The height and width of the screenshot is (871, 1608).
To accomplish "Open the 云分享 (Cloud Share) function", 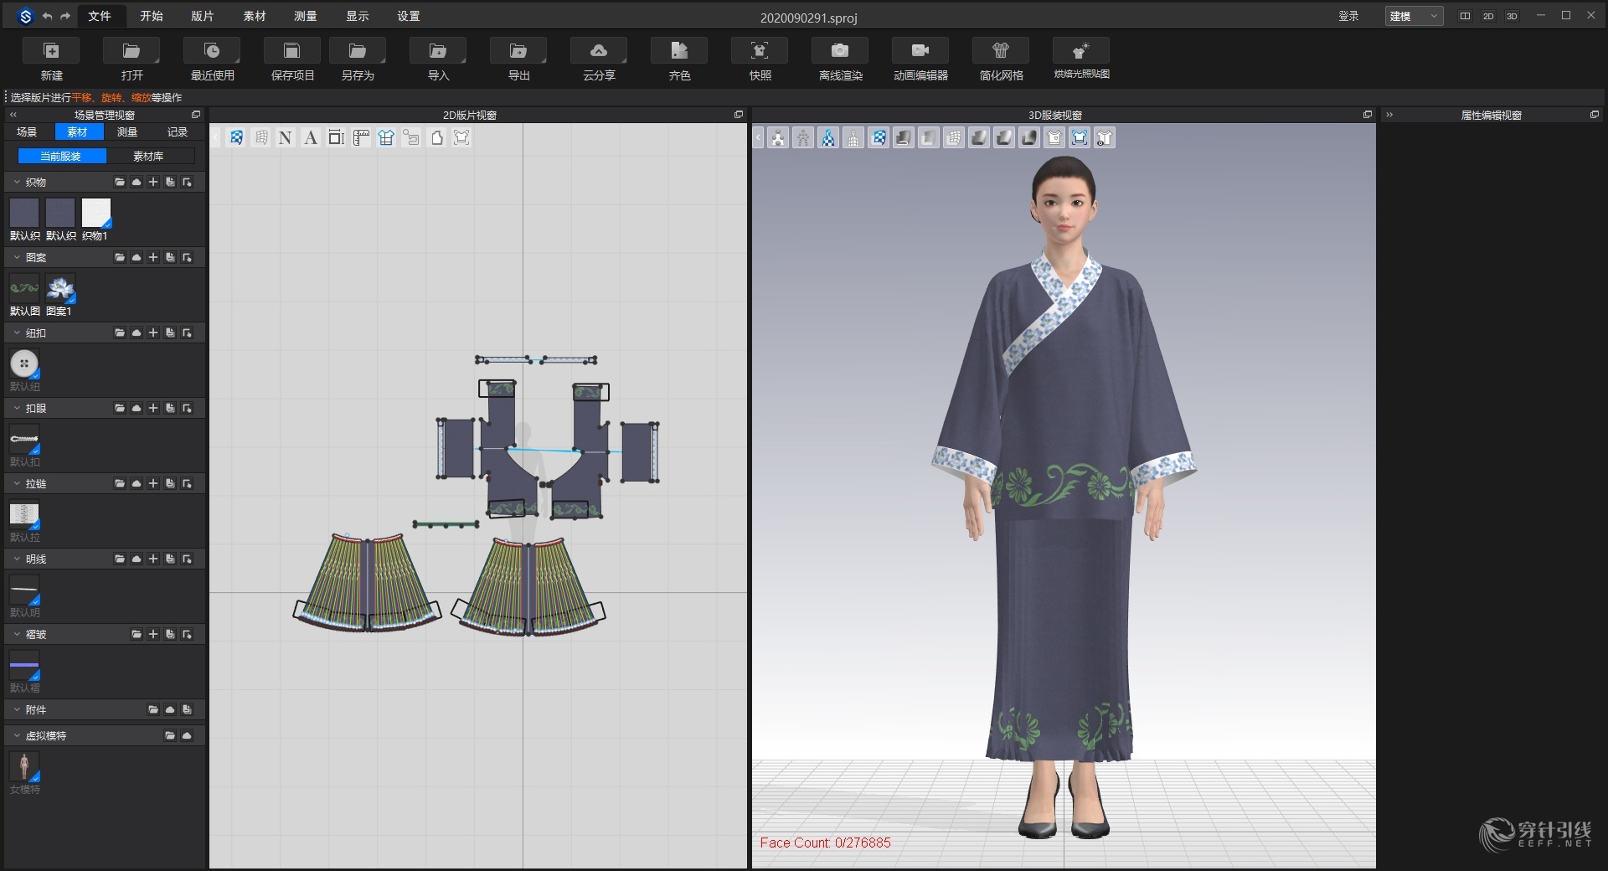I will click(599, 59).
